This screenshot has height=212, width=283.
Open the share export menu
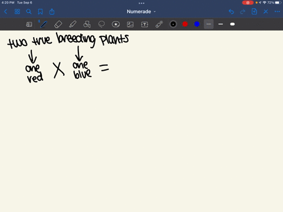[52, 12]
